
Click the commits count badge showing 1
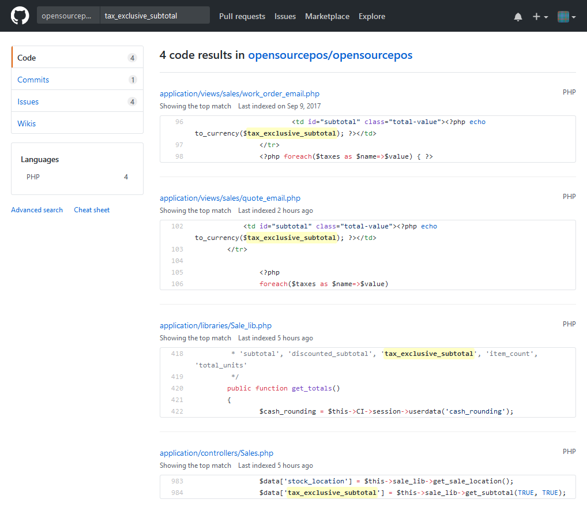(x=133, y=79)
